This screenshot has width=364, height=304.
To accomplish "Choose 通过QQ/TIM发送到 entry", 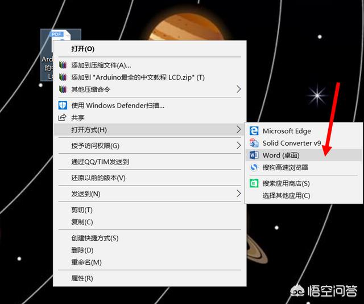I will [x=150, y=162].
